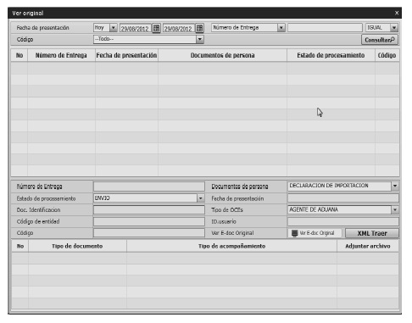This screenshot has height=323, width=412.
Task: Click the lower Código input field
Action: click(x=149, y=233)
